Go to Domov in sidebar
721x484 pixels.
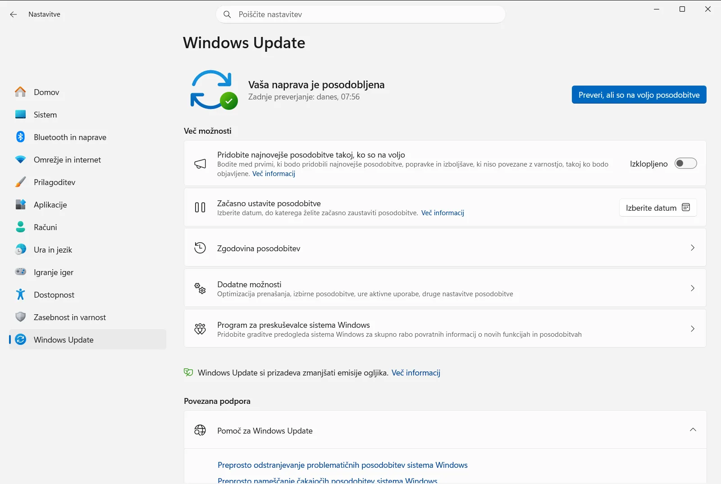(87, 92)
